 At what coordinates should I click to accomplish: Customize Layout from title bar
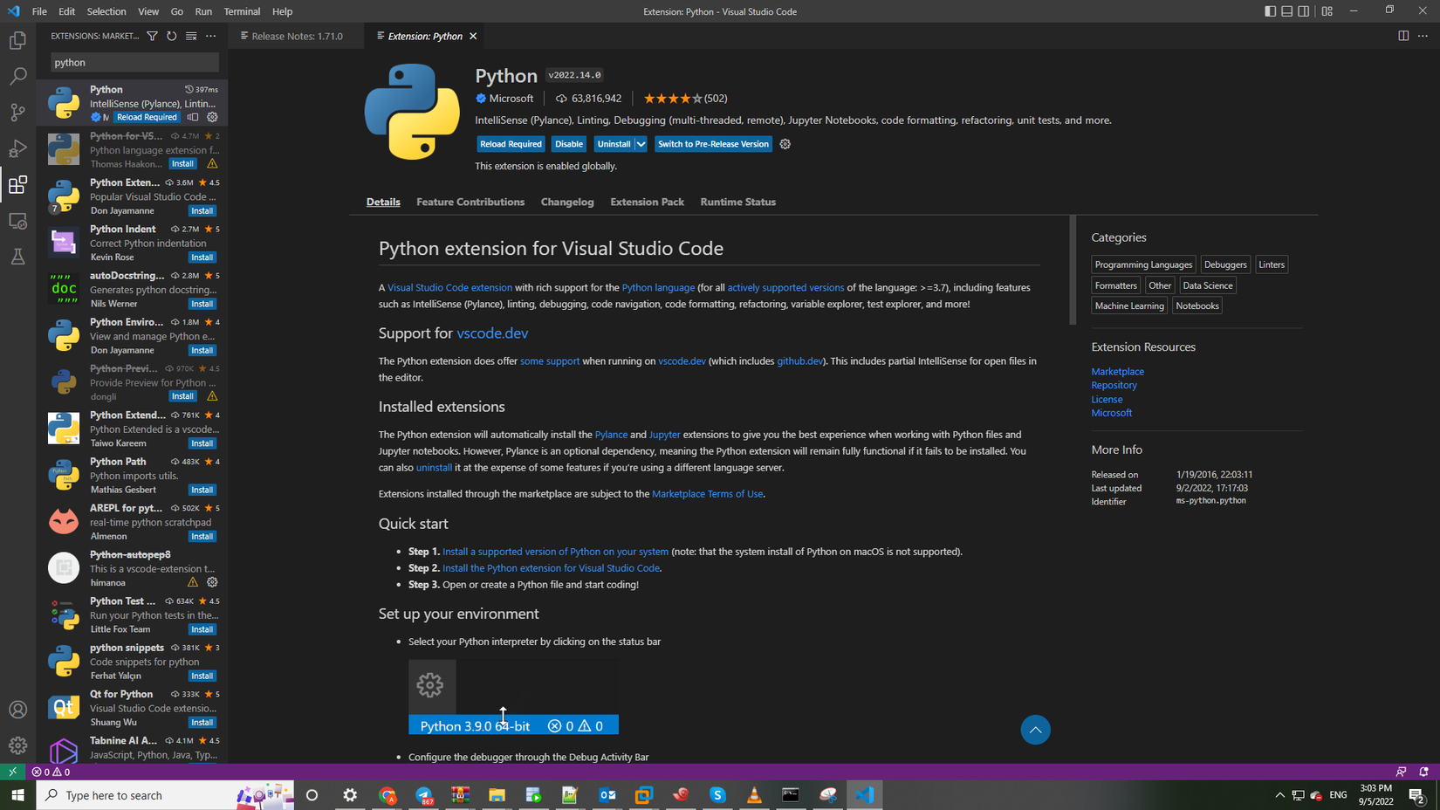1327,11
